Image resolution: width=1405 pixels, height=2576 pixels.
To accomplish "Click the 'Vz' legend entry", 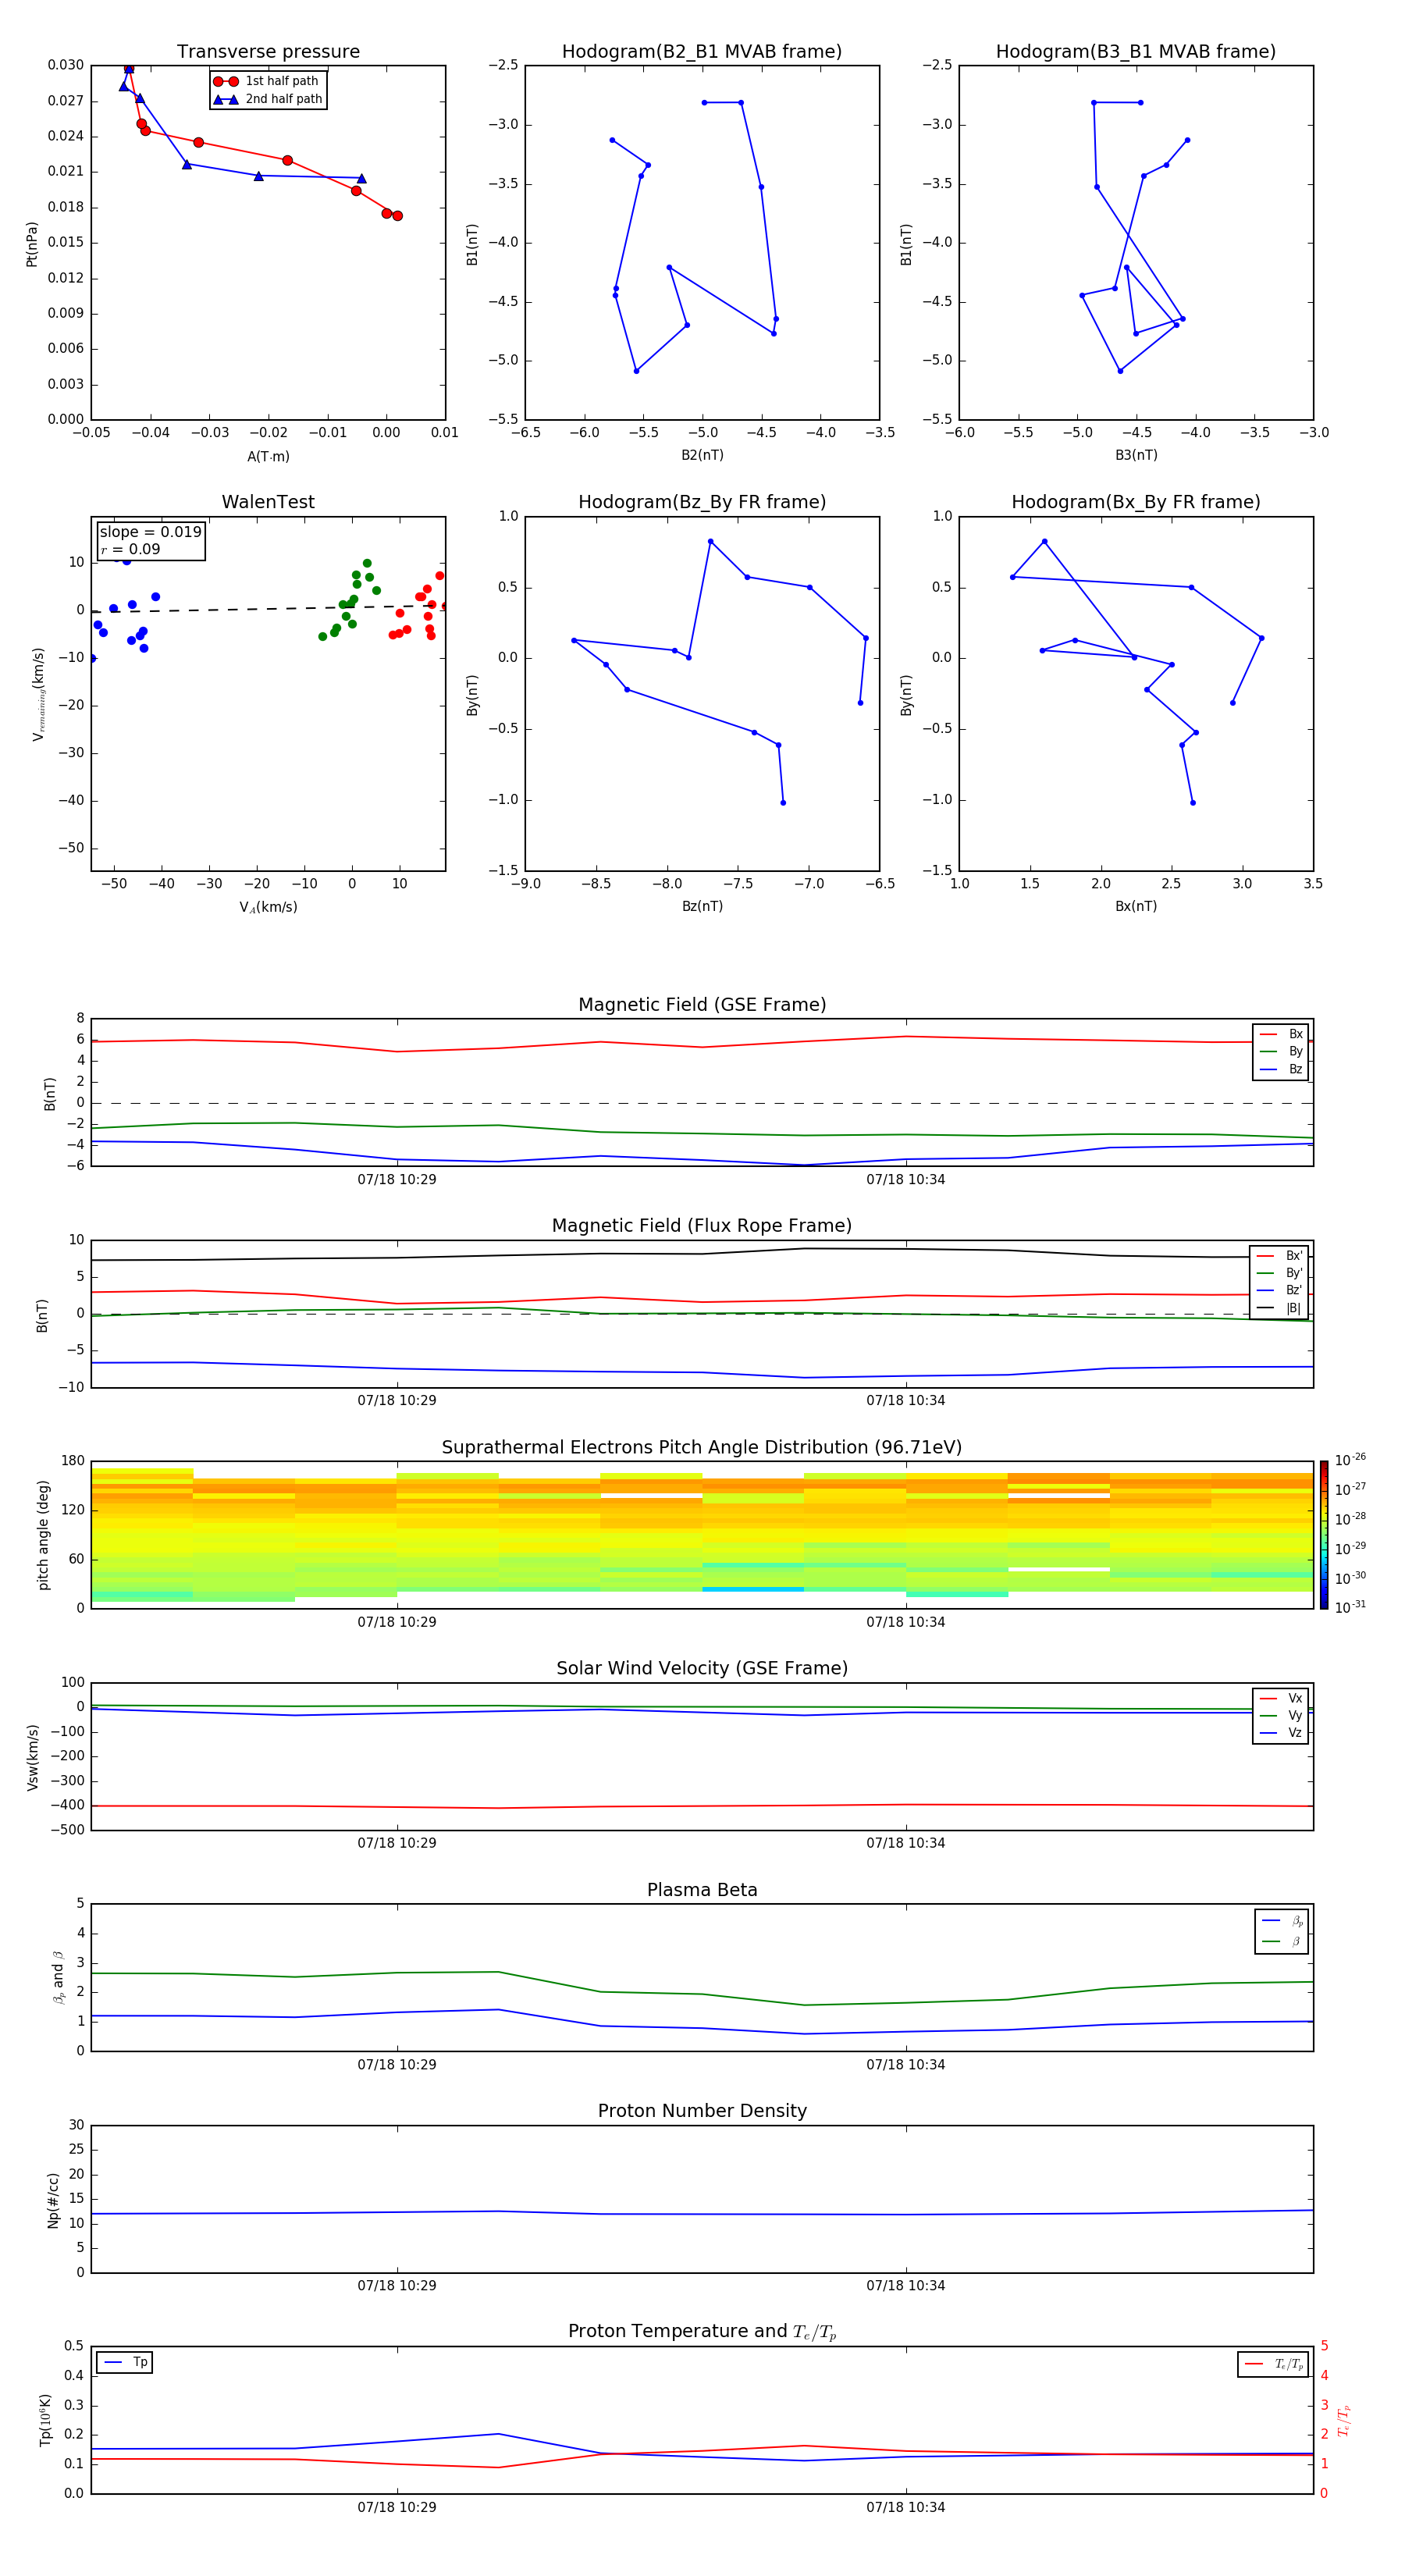I will (x=1281, y=1733).
